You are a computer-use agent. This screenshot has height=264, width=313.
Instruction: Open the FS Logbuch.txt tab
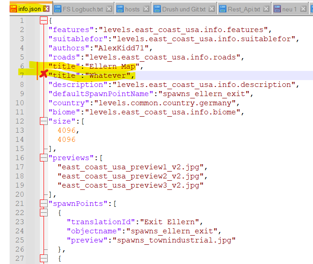83,9
